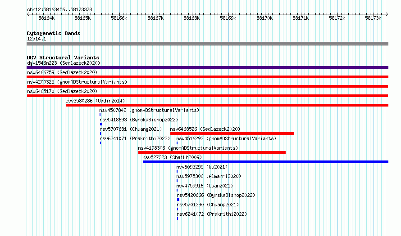The width and height of the screenshot is (401, 236).
Task: Open label esv3580286 (Uddin2014)
Action: [96, 101]
